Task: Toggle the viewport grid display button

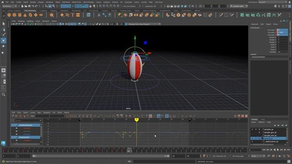Action: 36,24
